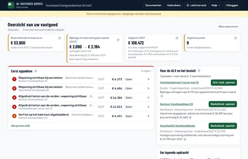Click the red number 1 priority badge

pos(14,79)
